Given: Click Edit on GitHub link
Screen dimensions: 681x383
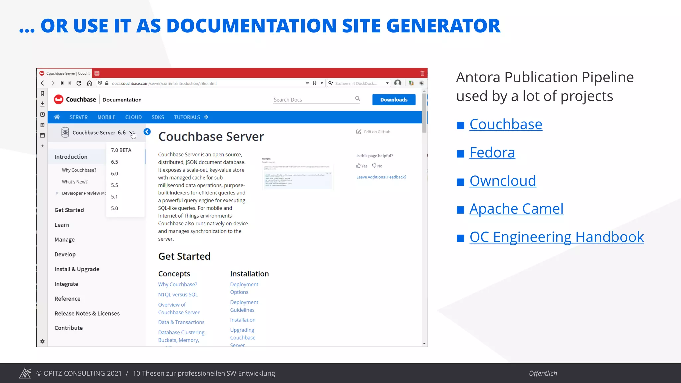Looking at the screenshot, I should (x=373, y=132).
